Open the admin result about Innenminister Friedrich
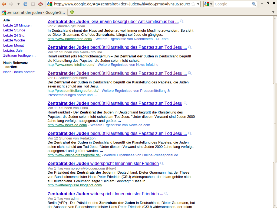 [105, 194]
